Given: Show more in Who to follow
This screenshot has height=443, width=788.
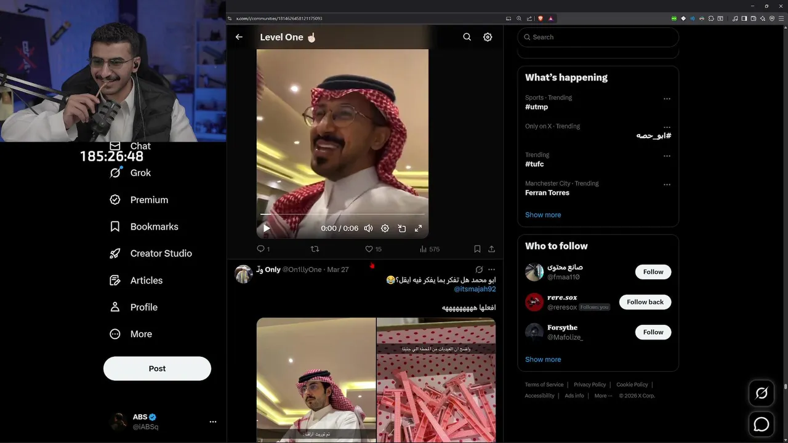Looking at the screenshot, I should [543, 359].
